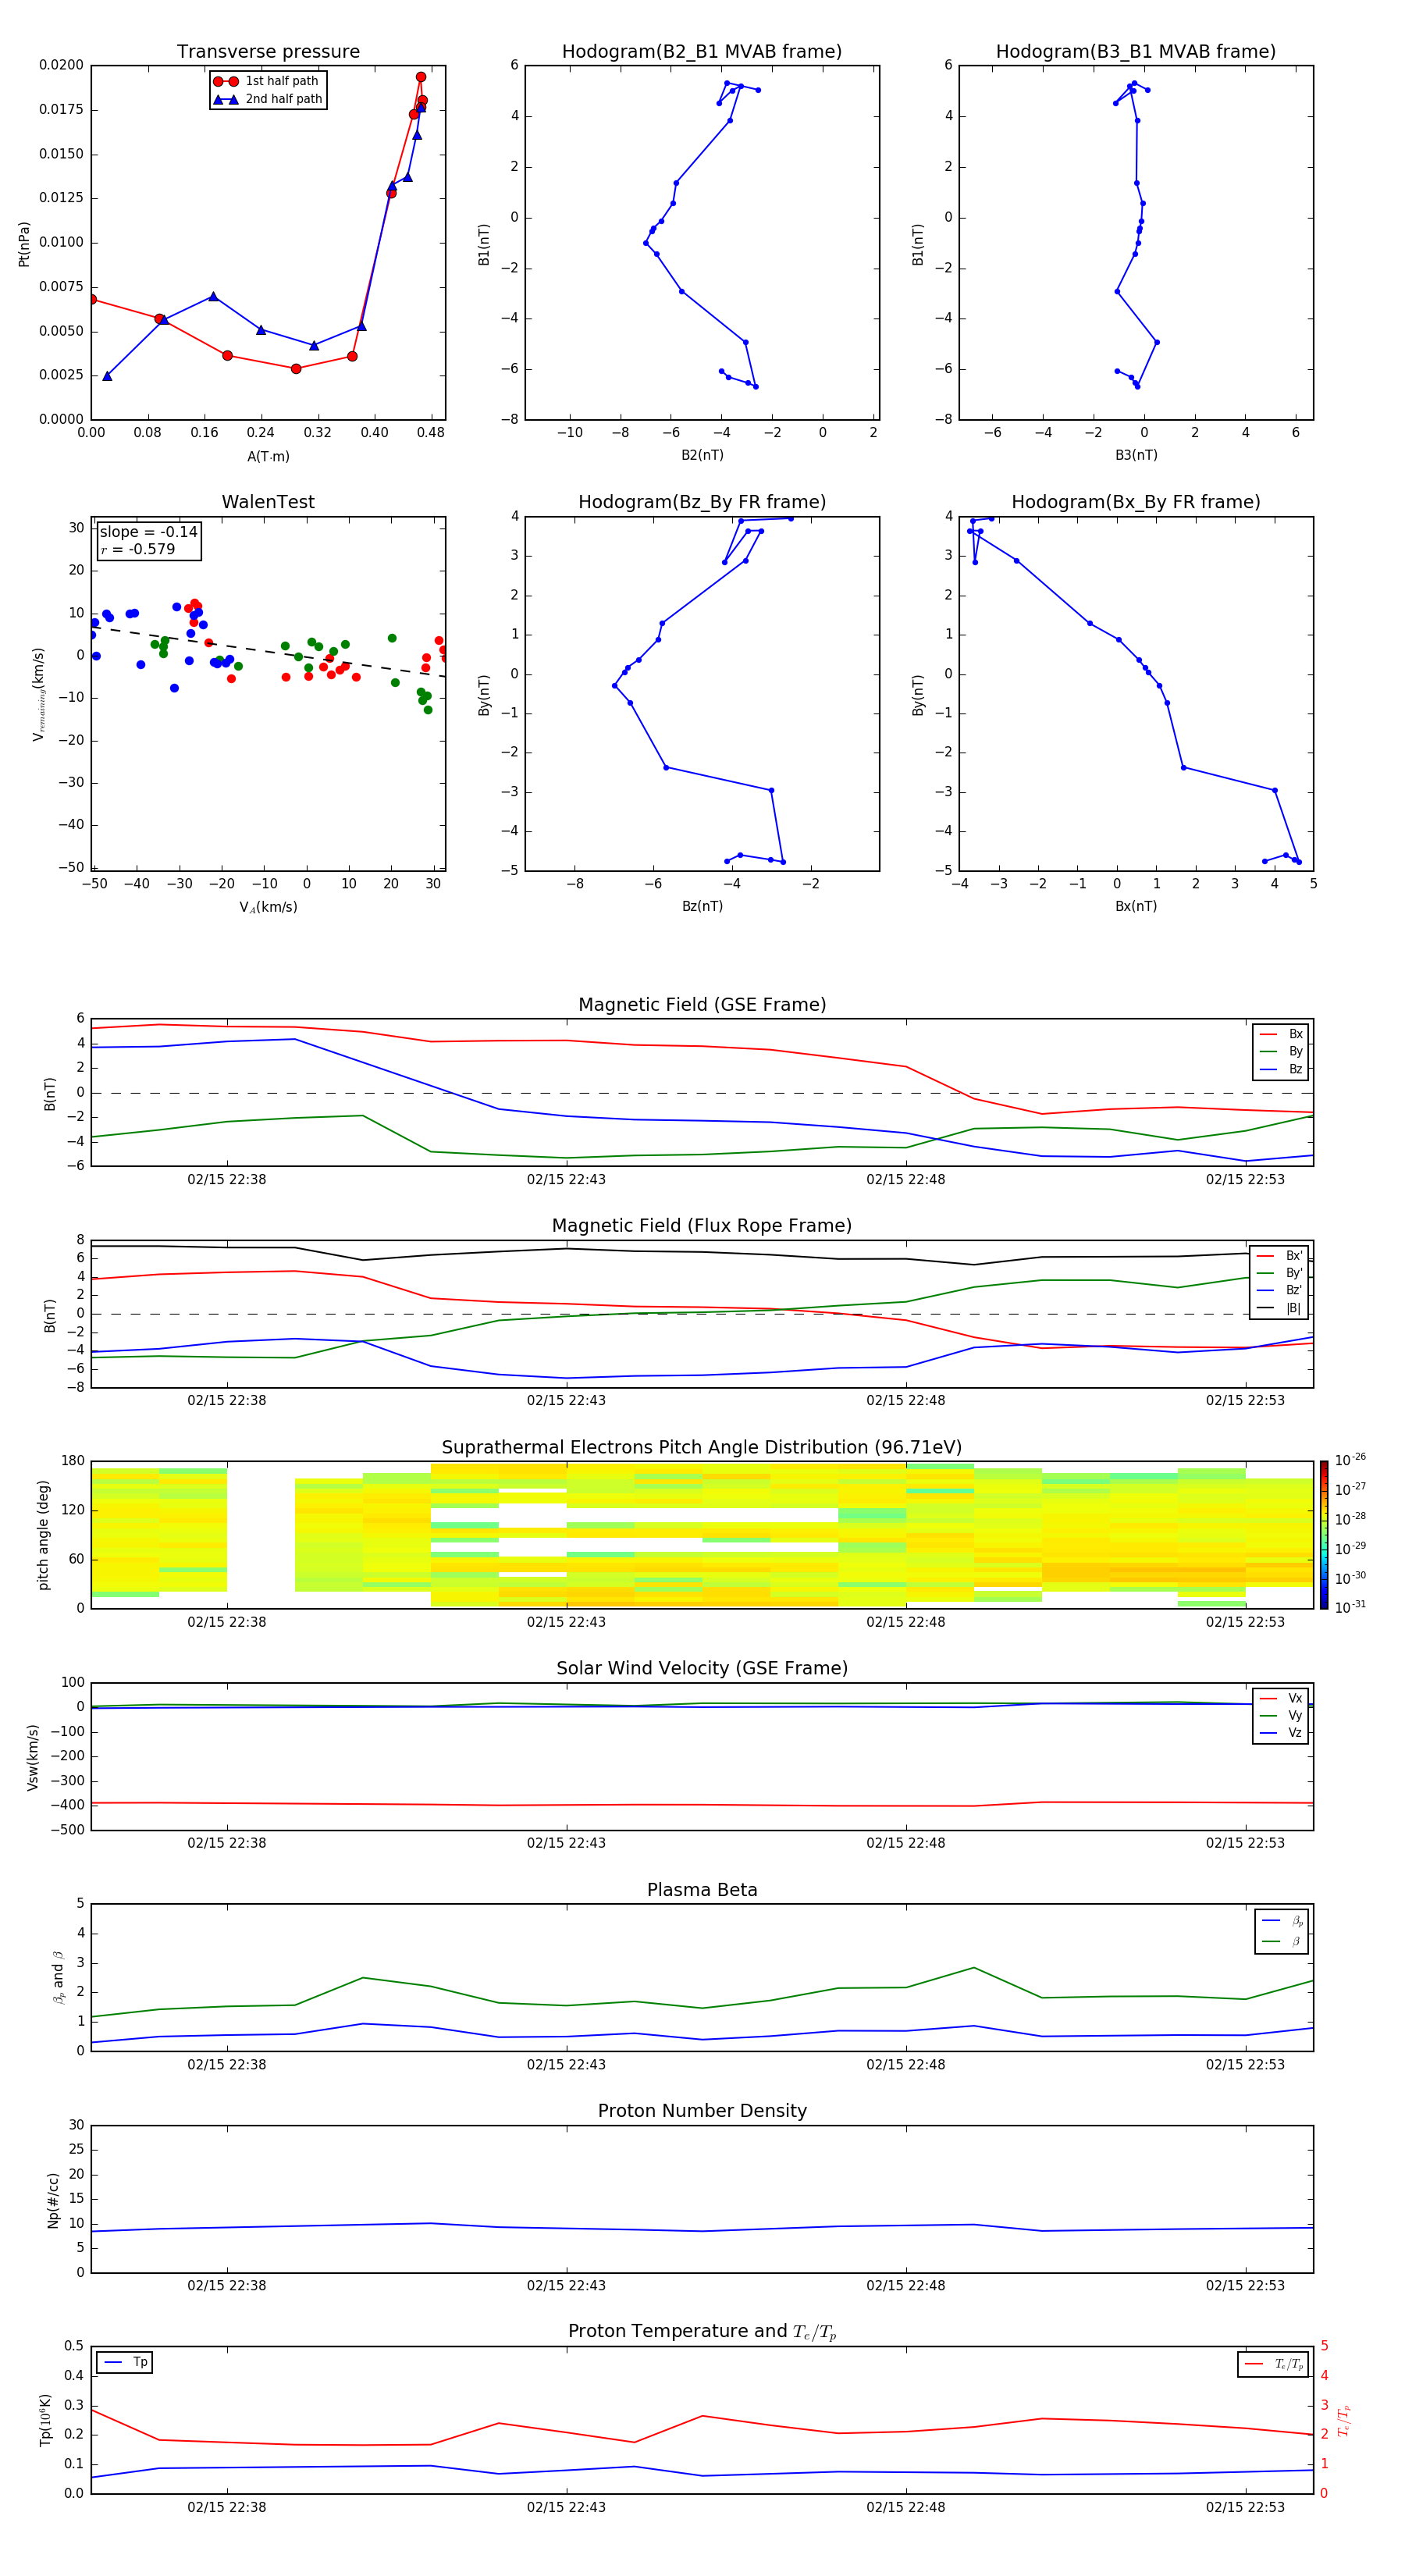Select the Bx' legend entry in Flux Rope panel
The image size is (1405, 2576).
1280,1256
